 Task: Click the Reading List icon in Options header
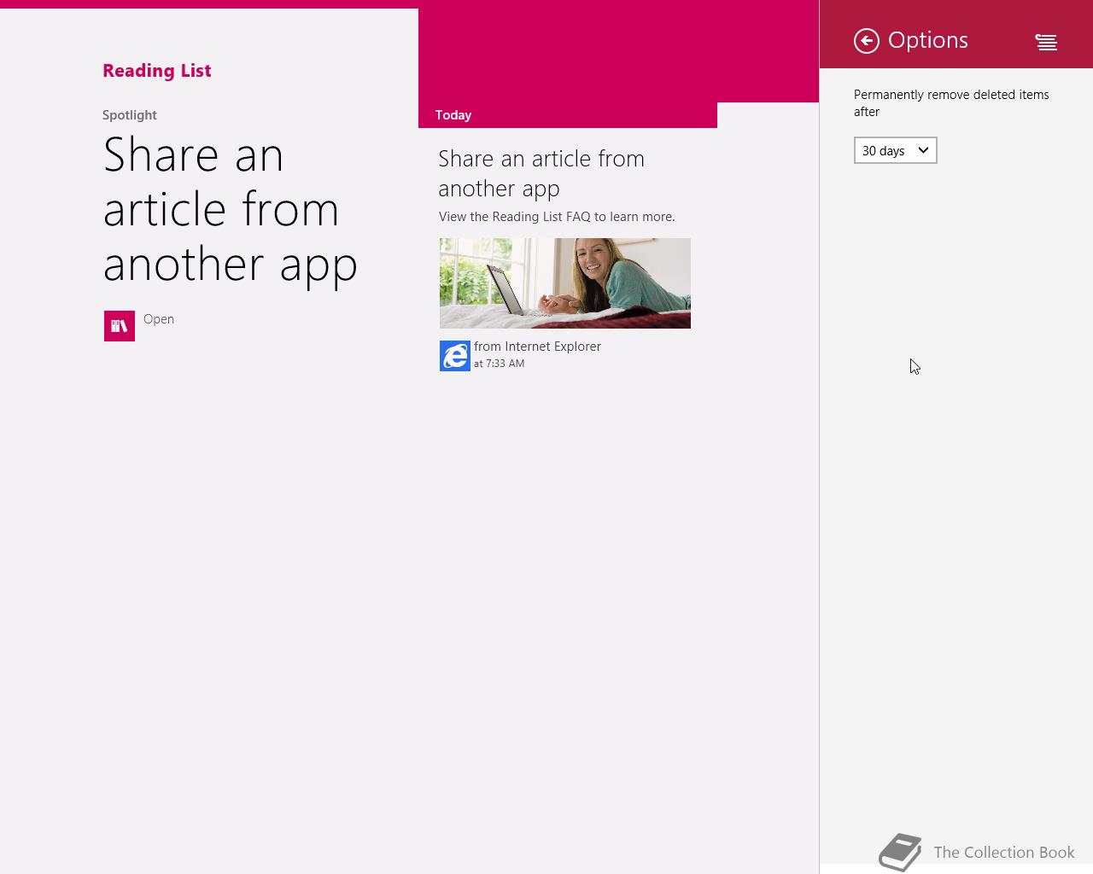click(x=1046, y=42)
